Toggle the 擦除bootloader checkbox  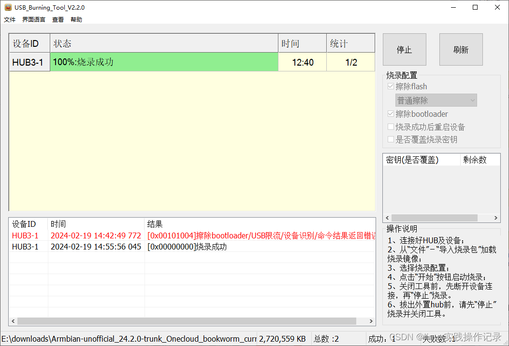[391, 113]
